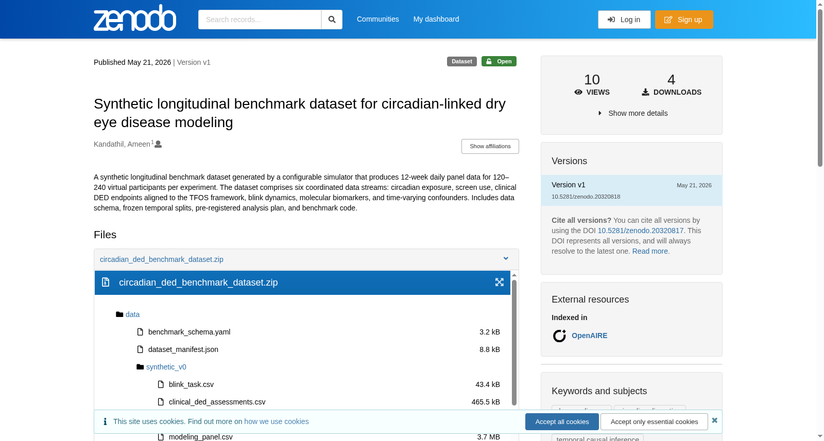Dismiss cookie banner with the X icon

(715, 420)
